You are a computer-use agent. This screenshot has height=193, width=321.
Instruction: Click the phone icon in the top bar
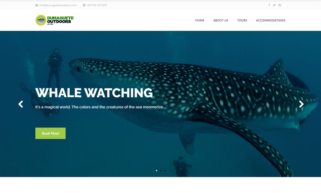tap(84, 5)
